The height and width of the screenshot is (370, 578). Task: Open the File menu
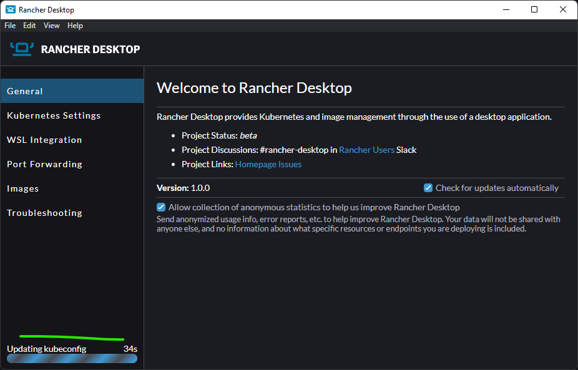(10, 26)
